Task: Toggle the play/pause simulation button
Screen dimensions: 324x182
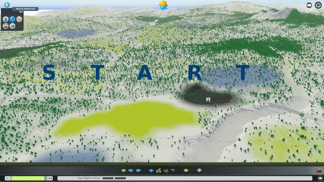Action: coord(7,178)
